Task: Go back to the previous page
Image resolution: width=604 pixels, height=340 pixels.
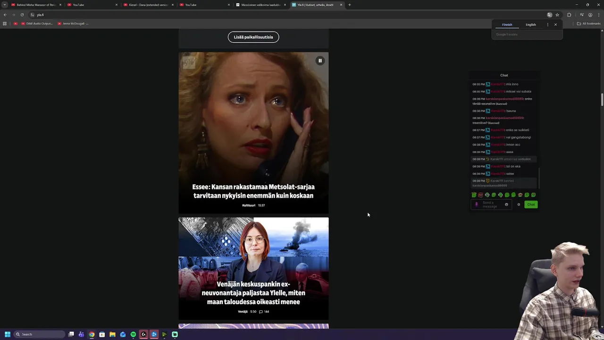Action: [5, 15]
